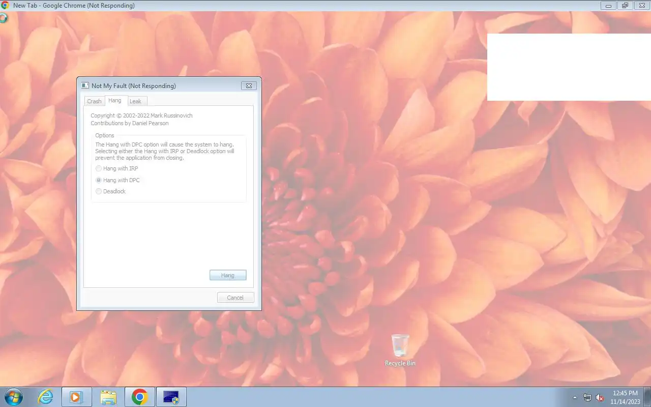Click the Show desktop button
This screenshot has height=407, width=651.
pos(647,397)
